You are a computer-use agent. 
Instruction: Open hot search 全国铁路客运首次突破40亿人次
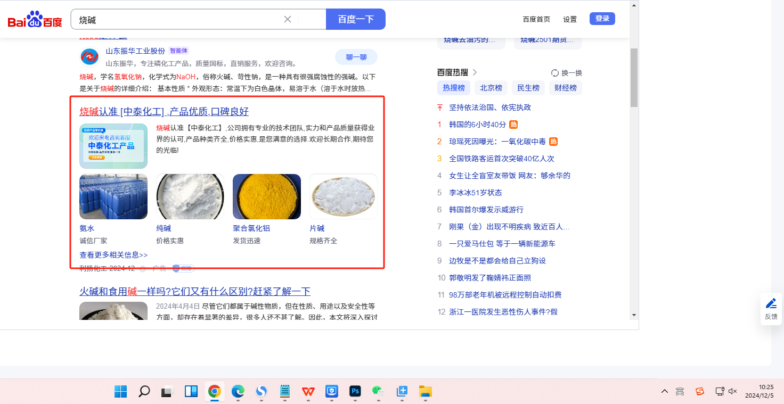[502, 159]
